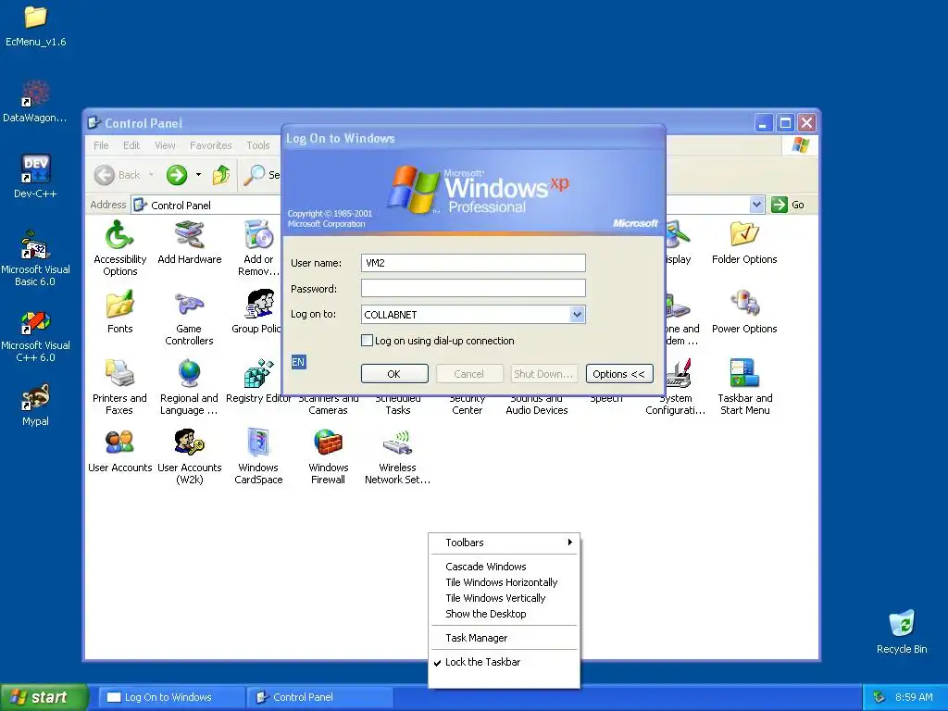Click the system tray notification icon
Image resolution: width=948 pixels, height=711 pixels.
click(879, 697)
